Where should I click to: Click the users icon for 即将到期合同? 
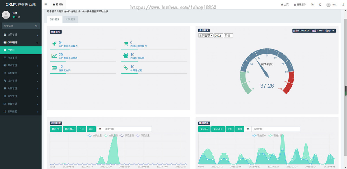tap(126, 56)
